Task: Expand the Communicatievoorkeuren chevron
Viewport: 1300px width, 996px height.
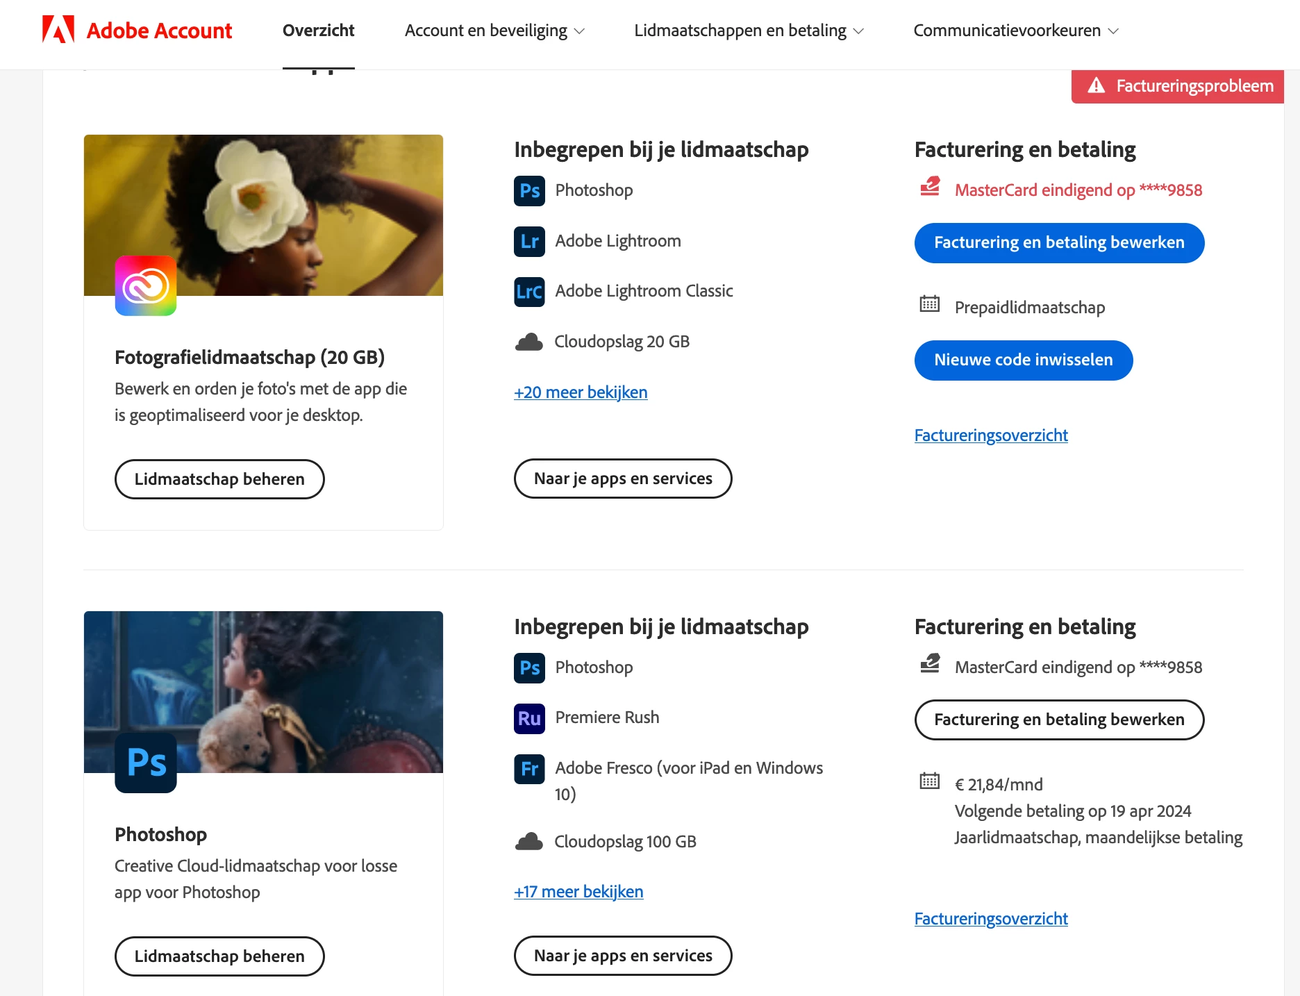Action: pos(1113,31)
